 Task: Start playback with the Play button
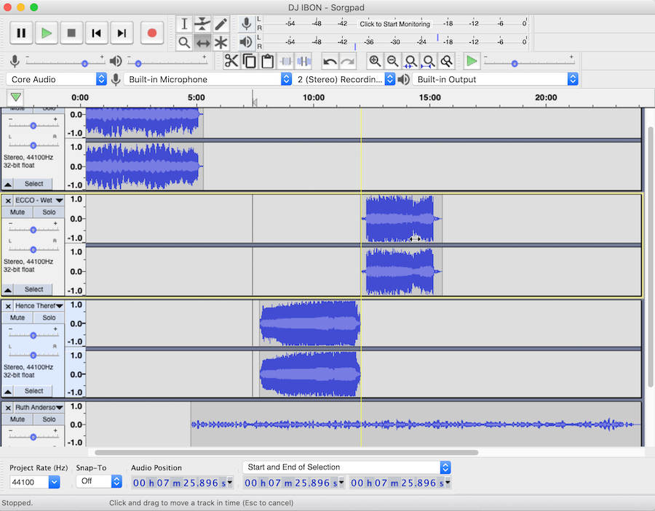tap(47, 33)
